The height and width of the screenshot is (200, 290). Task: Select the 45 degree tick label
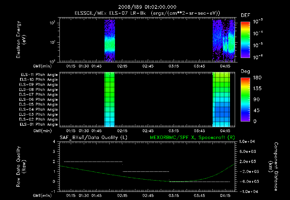pos(256,110)
